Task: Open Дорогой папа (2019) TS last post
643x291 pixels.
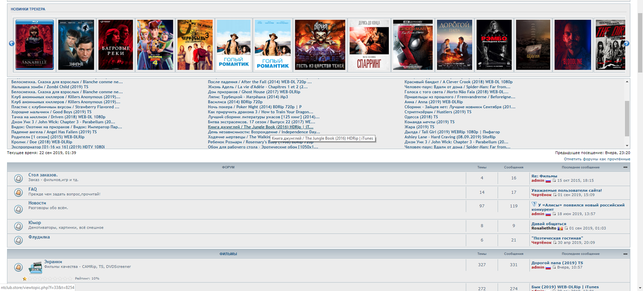Action: pos(557,263)
